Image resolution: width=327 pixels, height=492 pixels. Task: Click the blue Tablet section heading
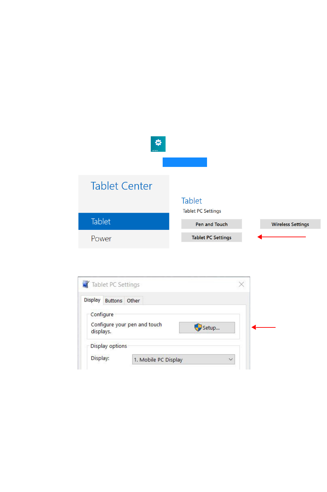[x=192, y=201]
